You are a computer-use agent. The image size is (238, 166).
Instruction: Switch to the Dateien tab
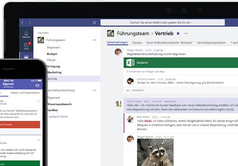[137, 42]
